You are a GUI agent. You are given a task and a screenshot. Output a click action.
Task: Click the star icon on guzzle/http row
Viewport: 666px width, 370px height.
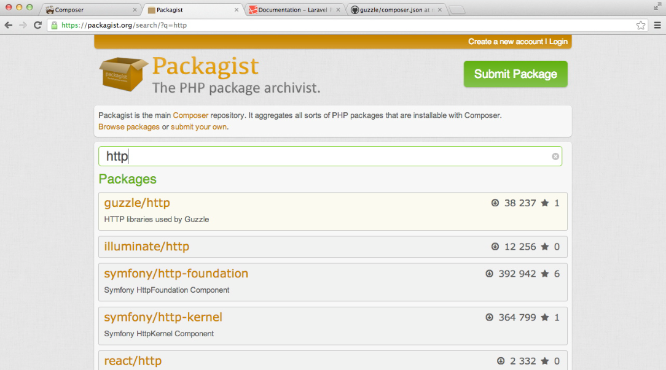pos(544,203)
